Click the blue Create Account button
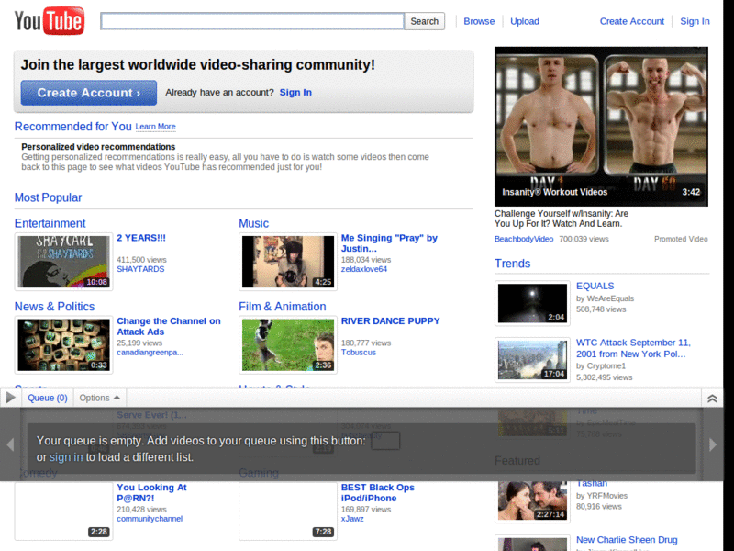 [x=88, y=93]
